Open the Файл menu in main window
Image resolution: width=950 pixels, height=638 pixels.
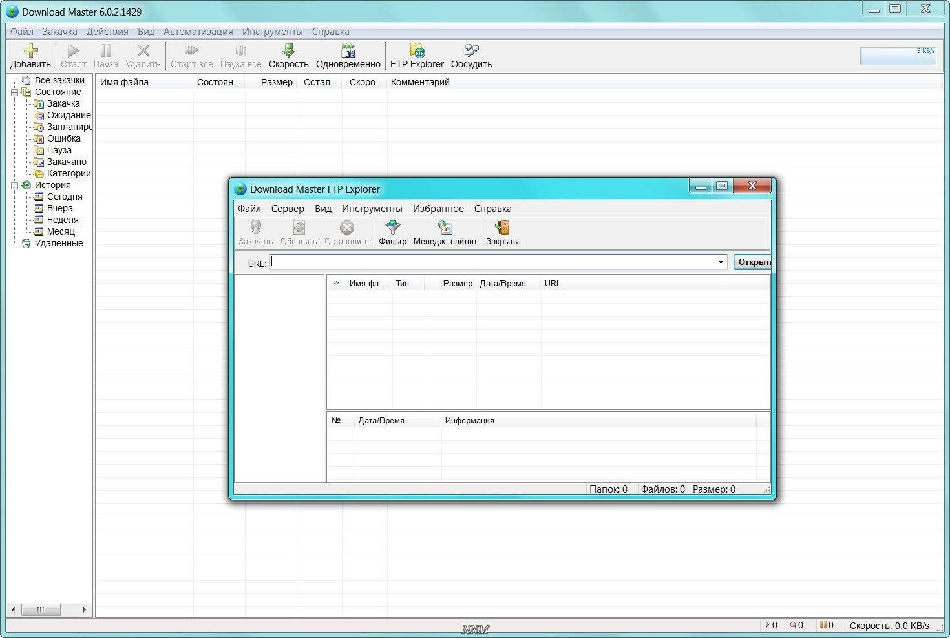(22, 31)
